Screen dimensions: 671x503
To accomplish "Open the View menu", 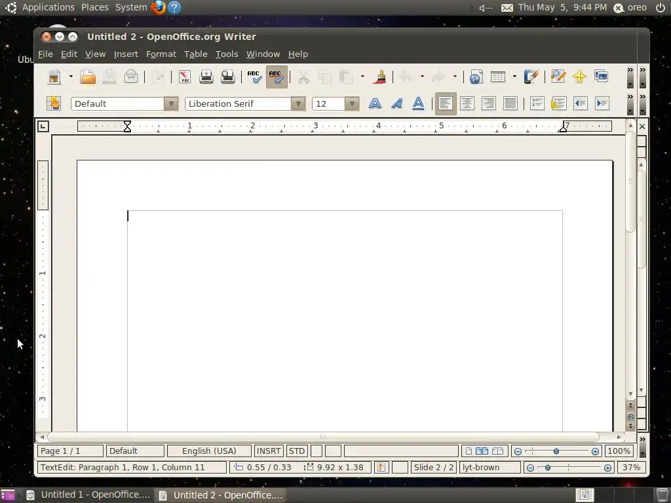I will pyautogui.click(x=95, y=54).
